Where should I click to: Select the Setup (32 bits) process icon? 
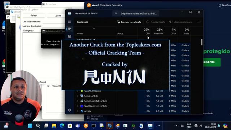pyautogui.click(x=82, y=96)
